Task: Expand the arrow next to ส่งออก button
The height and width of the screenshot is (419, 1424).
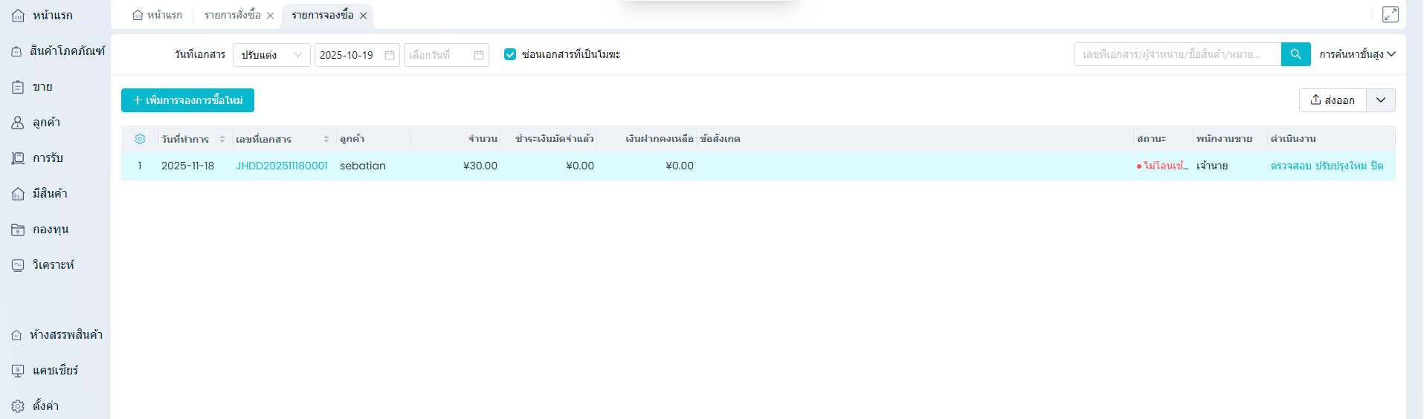Action: pyautogui.click(x=1380, y=100)
